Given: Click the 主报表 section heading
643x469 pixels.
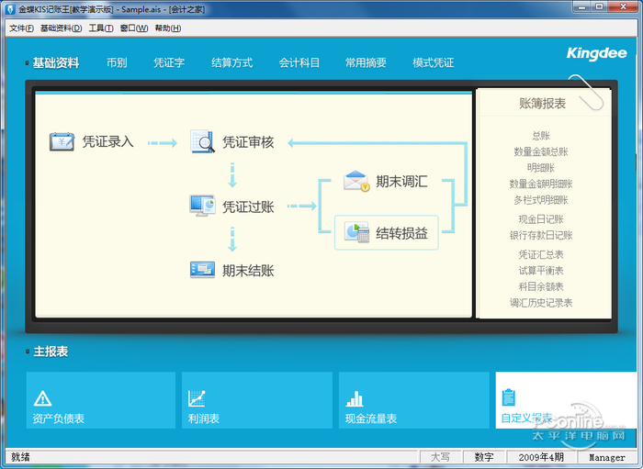Looking at the screenshot, I should 51,352.
